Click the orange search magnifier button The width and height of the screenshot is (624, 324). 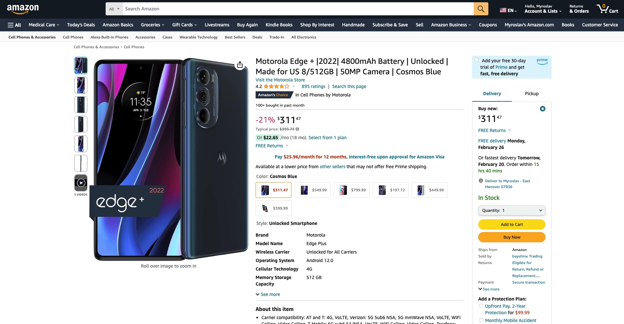pyautogui.click(x=481, y=9)
